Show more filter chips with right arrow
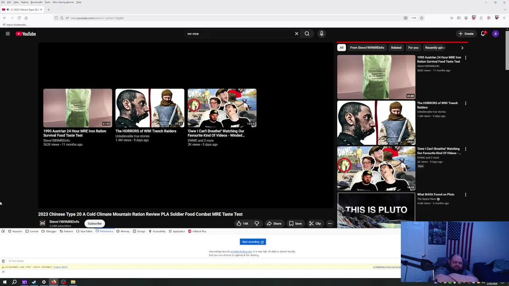 [x=462, y=48]
